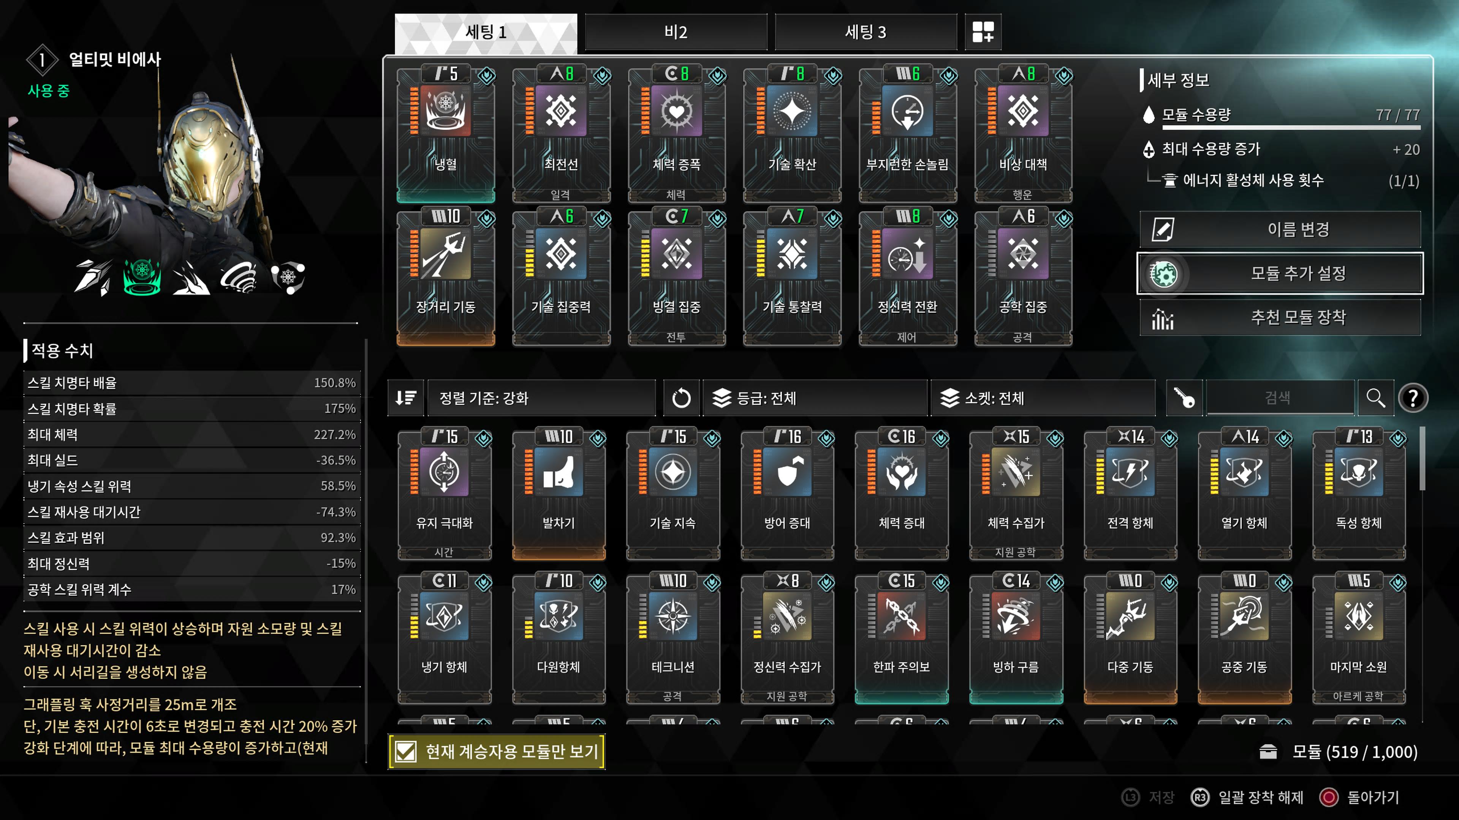Switch to the 세팅 3 tab
This screenshot has height=820, width=1459.
(866, 32)
